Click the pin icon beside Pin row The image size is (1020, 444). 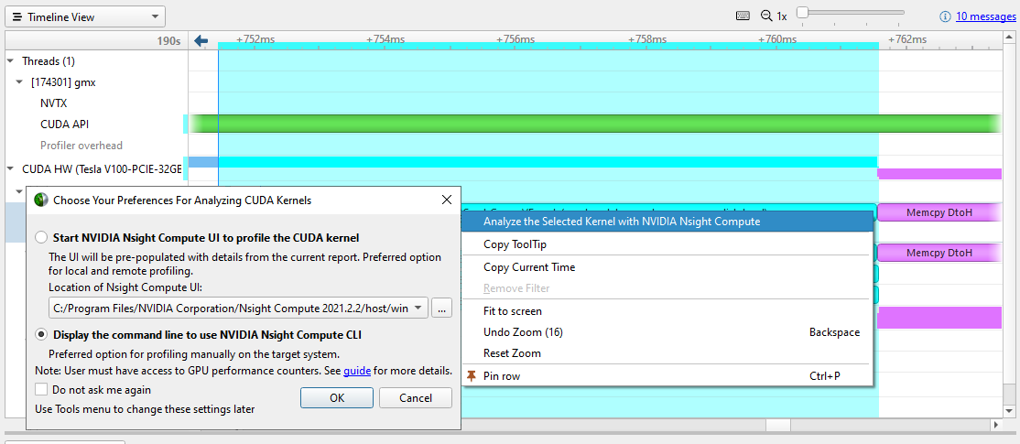click(x=472, y=375)
